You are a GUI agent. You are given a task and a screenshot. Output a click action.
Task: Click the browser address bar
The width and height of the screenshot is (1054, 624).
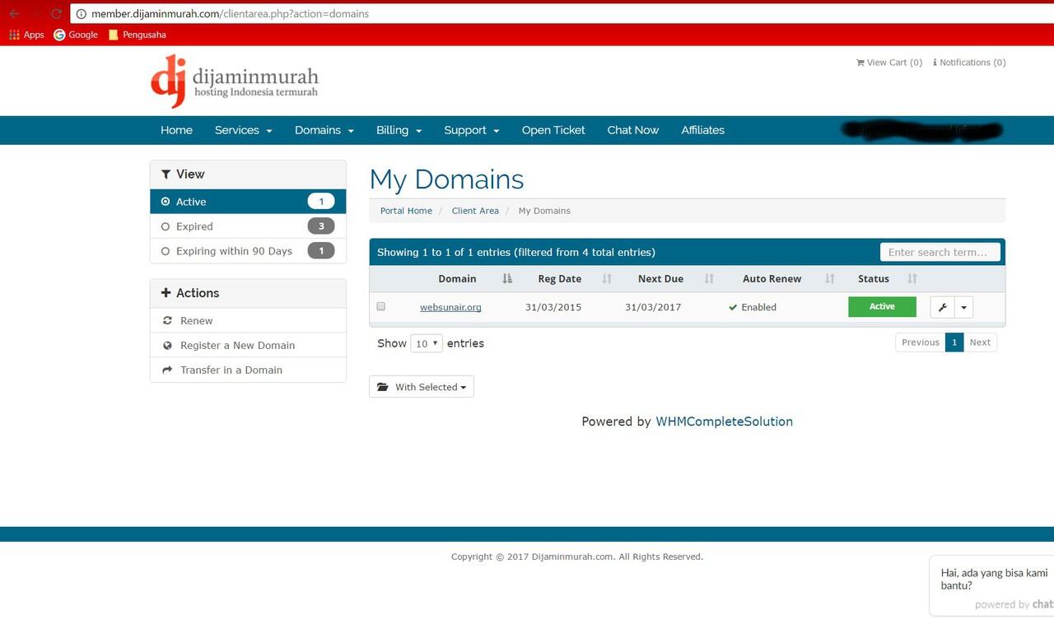[560, 14]
